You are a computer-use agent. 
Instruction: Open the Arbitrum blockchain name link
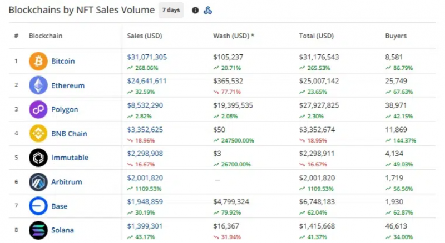point(66,182)
